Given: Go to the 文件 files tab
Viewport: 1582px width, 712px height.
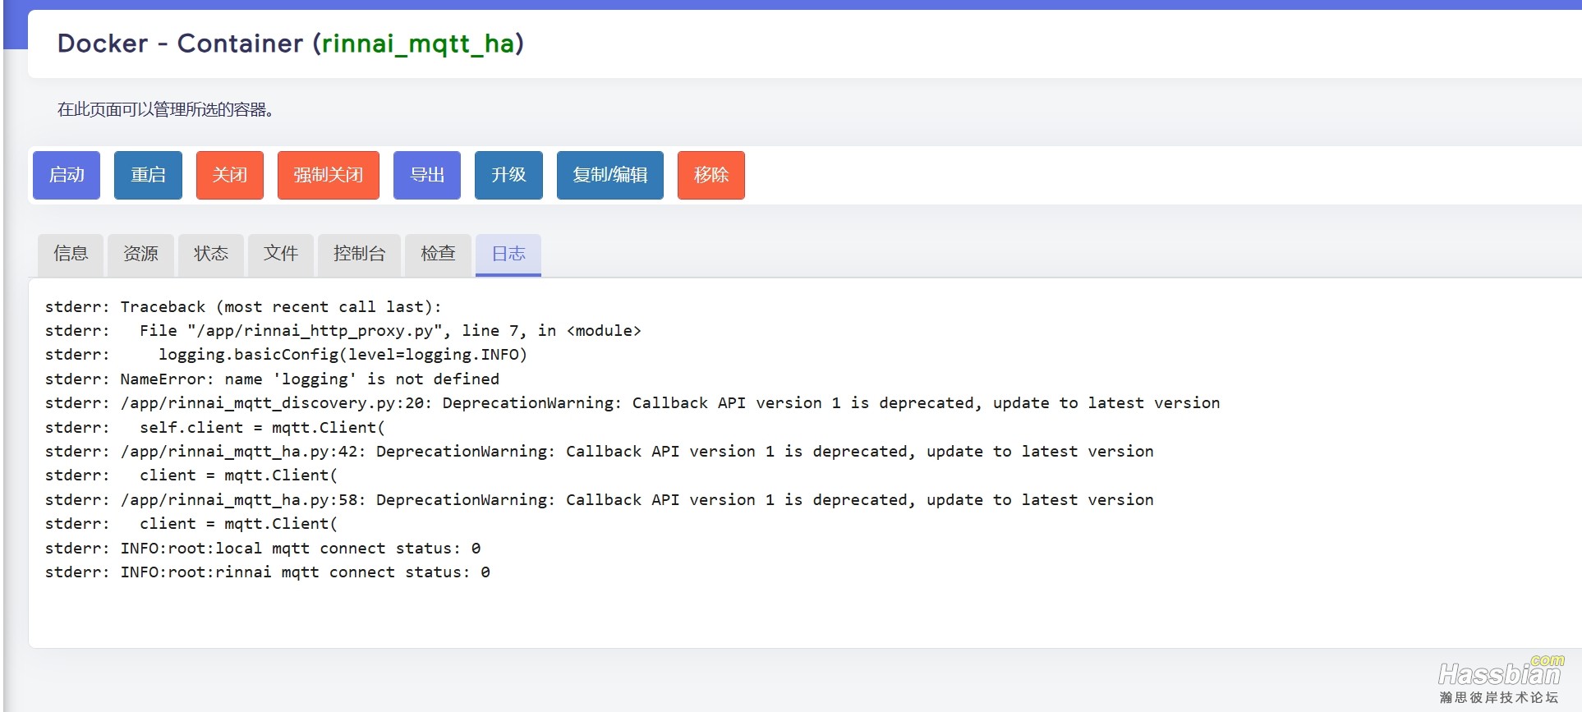Looking at the screenshot, I should [x=281, y=255].
